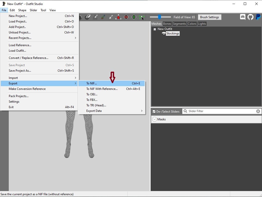Click the green vertices with cursor icon
262x197 pixels.
(142, 17)
